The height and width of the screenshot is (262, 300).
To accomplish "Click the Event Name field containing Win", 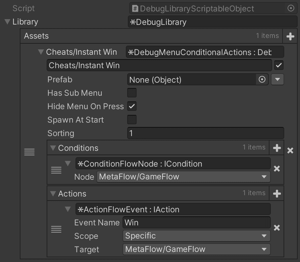I will point(197,223).
